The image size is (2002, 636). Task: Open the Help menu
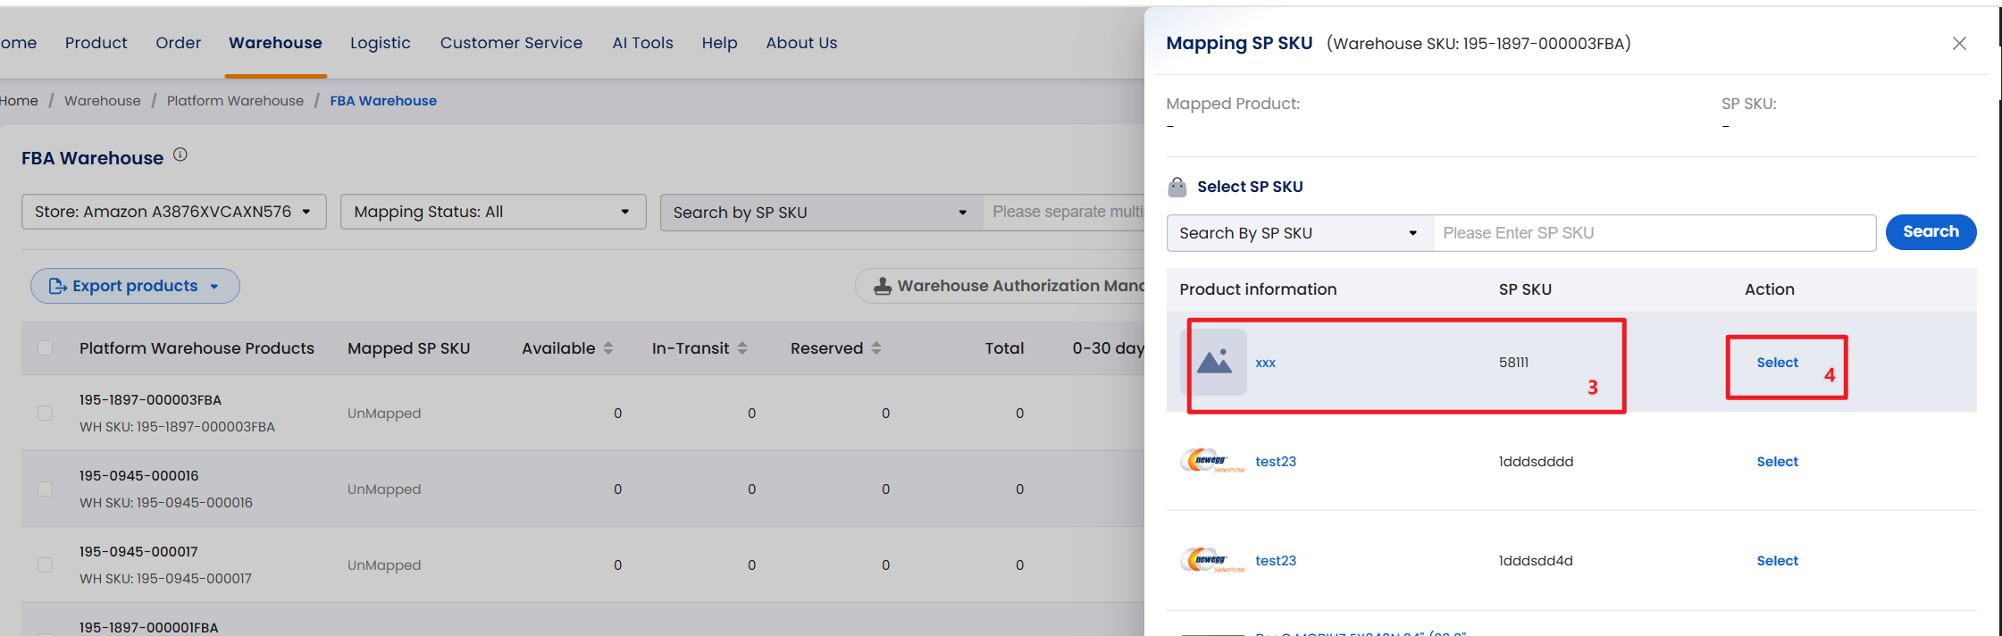[719, 43]
